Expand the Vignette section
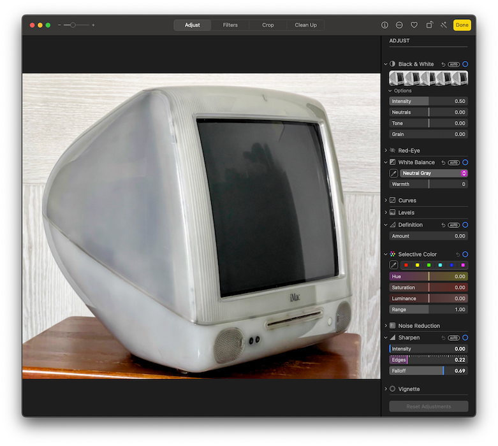Viewport: 498px width, 446px height. point(386,389)
